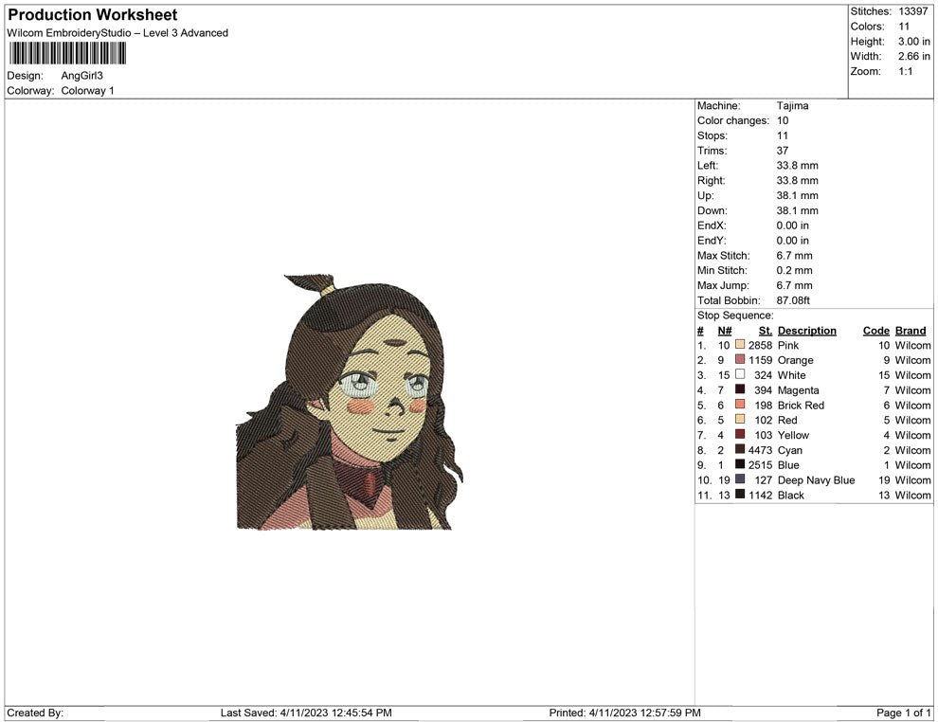Select the design name 'AngGirl3'
Screen dimensions: 938x722
[81, 76]
